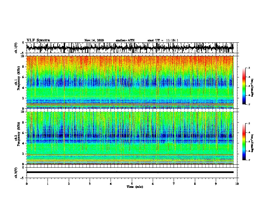Image resolution: width=267 pixels, height=206 pixels.
Task: Click the ch.2 spectrogram panel
Action: [132, 138]
